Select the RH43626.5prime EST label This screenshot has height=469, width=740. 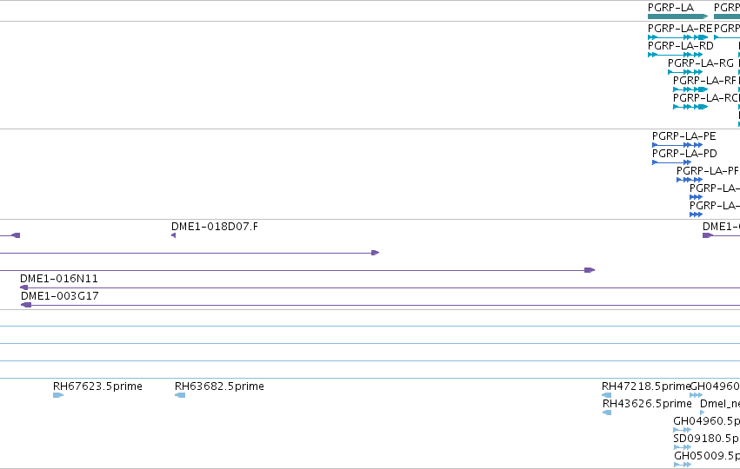click(x=647, y=404)
